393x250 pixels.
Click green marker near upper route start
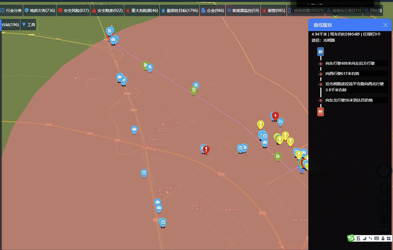click(145, 65)
